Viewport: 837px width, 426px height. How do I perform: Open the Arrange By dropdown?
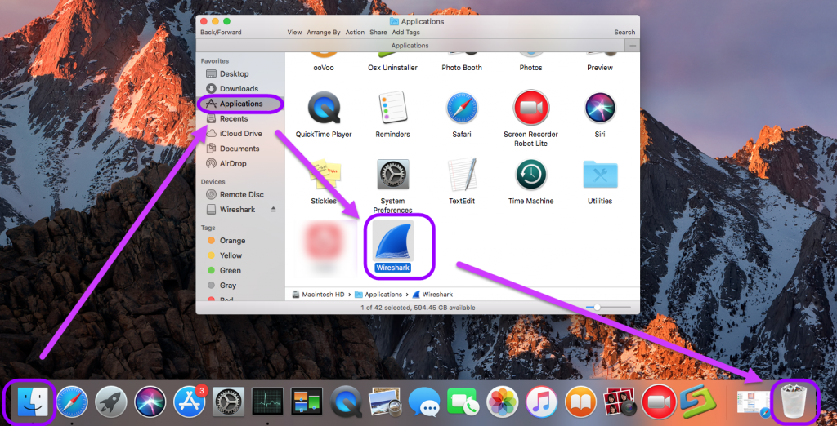(x=324, y=33)
